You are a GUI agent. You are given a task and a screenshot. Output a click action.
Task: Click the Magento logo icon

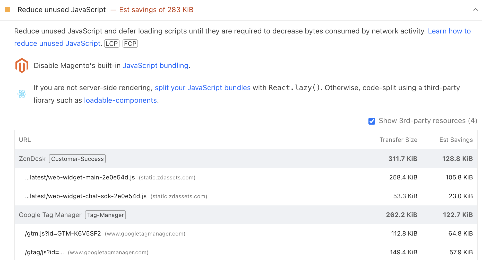[22, 65]
